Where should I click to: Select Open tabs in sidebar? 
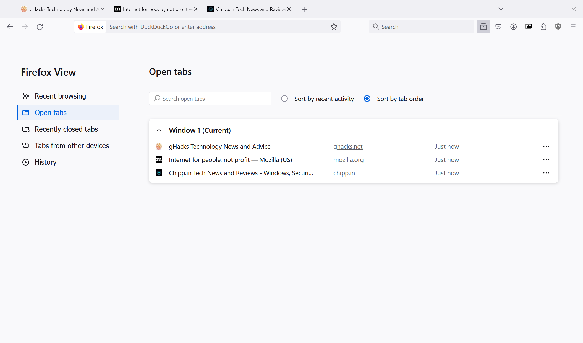[69, 113]
